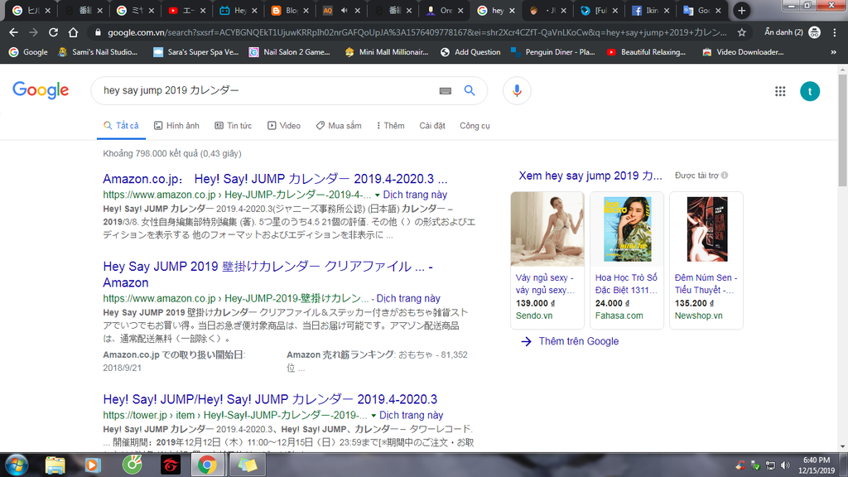This screenshot has width=848, height=477.
Task: Open the Windows Start button
Action: [x=16, y=465]
